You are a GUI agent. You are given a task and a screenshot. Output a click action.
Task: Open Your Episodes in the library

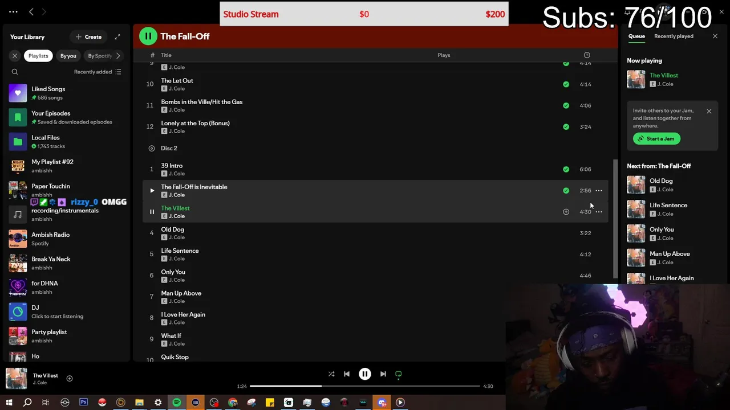[66, 117]
